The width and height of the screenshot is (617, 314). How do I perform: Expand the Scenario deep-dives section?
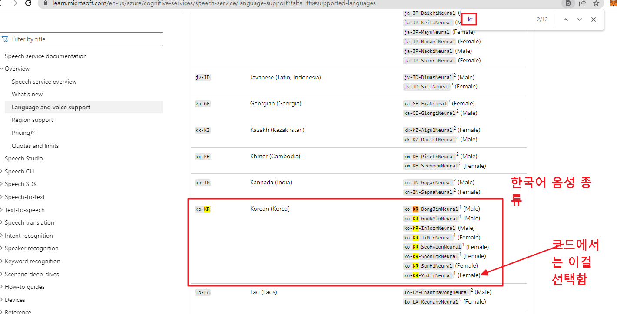tap(2, 274)
